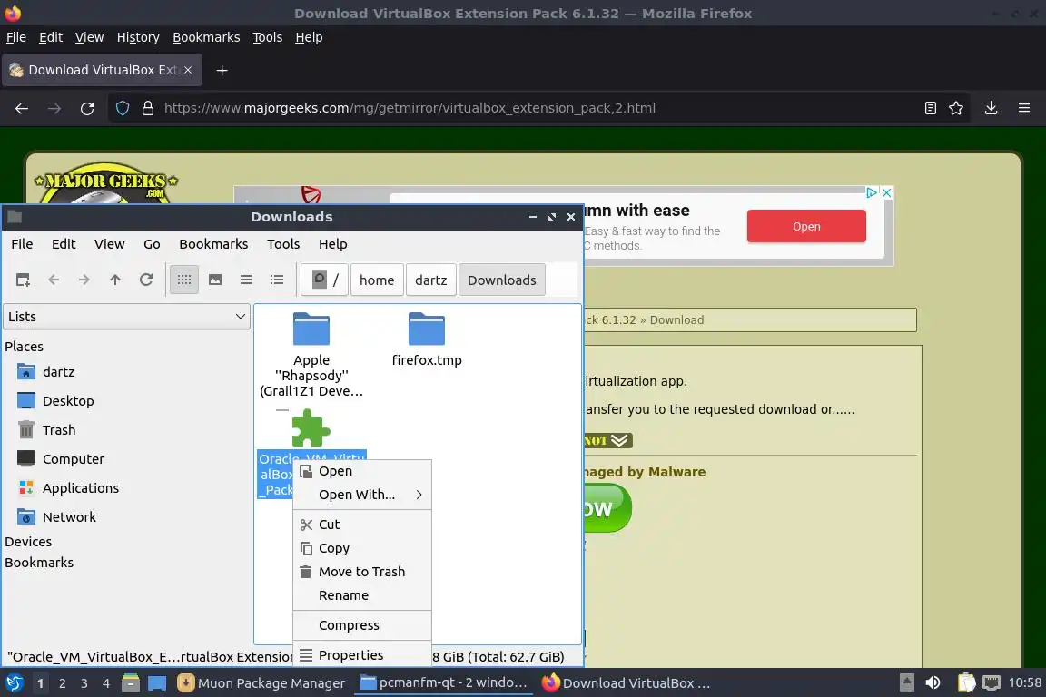Image resolution: width=1046 pixels, height=697 pixels.
Task: Open Muon Package Manager from taskbar
Action: tap(261, 683)
